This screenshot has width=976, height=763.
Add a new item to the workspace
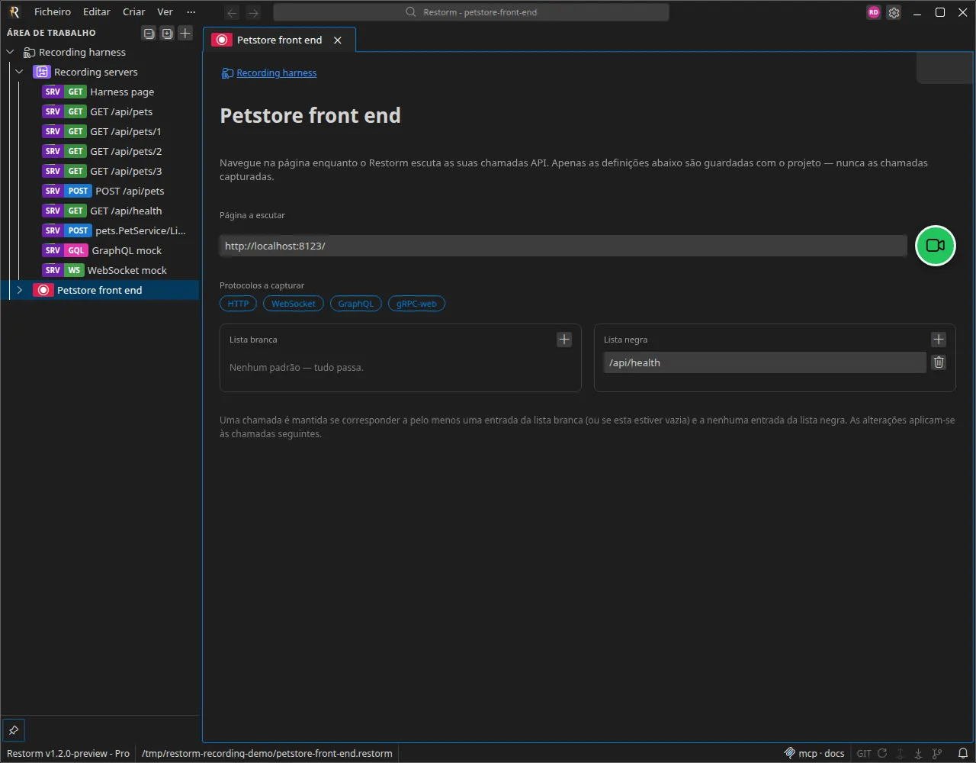pos(185,33)
